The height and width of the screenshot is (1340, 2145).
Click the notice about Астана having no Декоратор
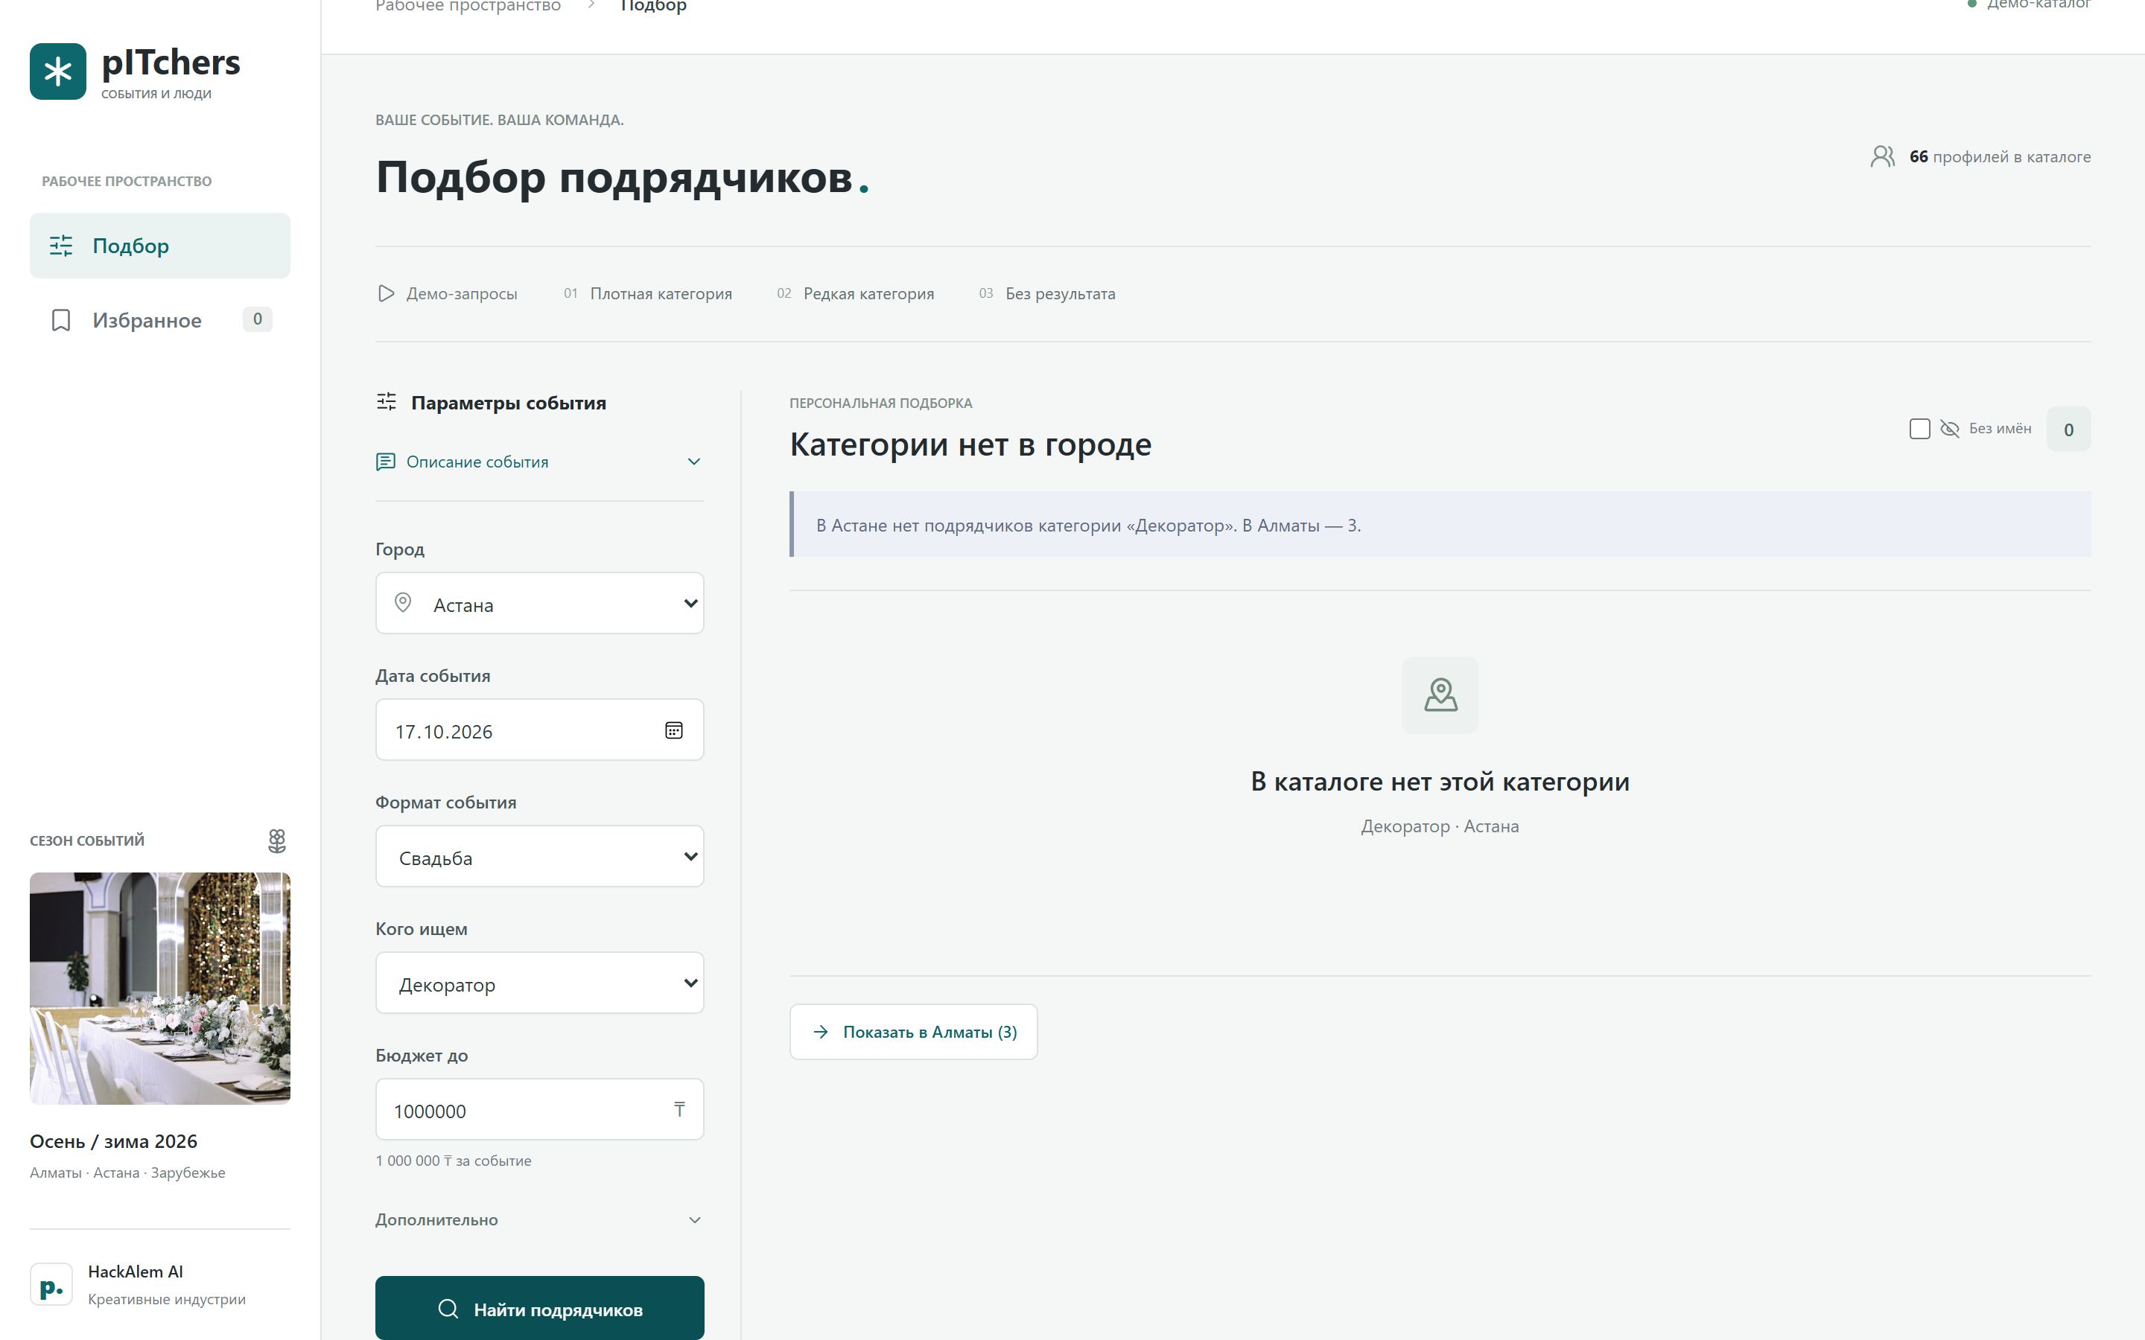click(x=1440, y=525)
